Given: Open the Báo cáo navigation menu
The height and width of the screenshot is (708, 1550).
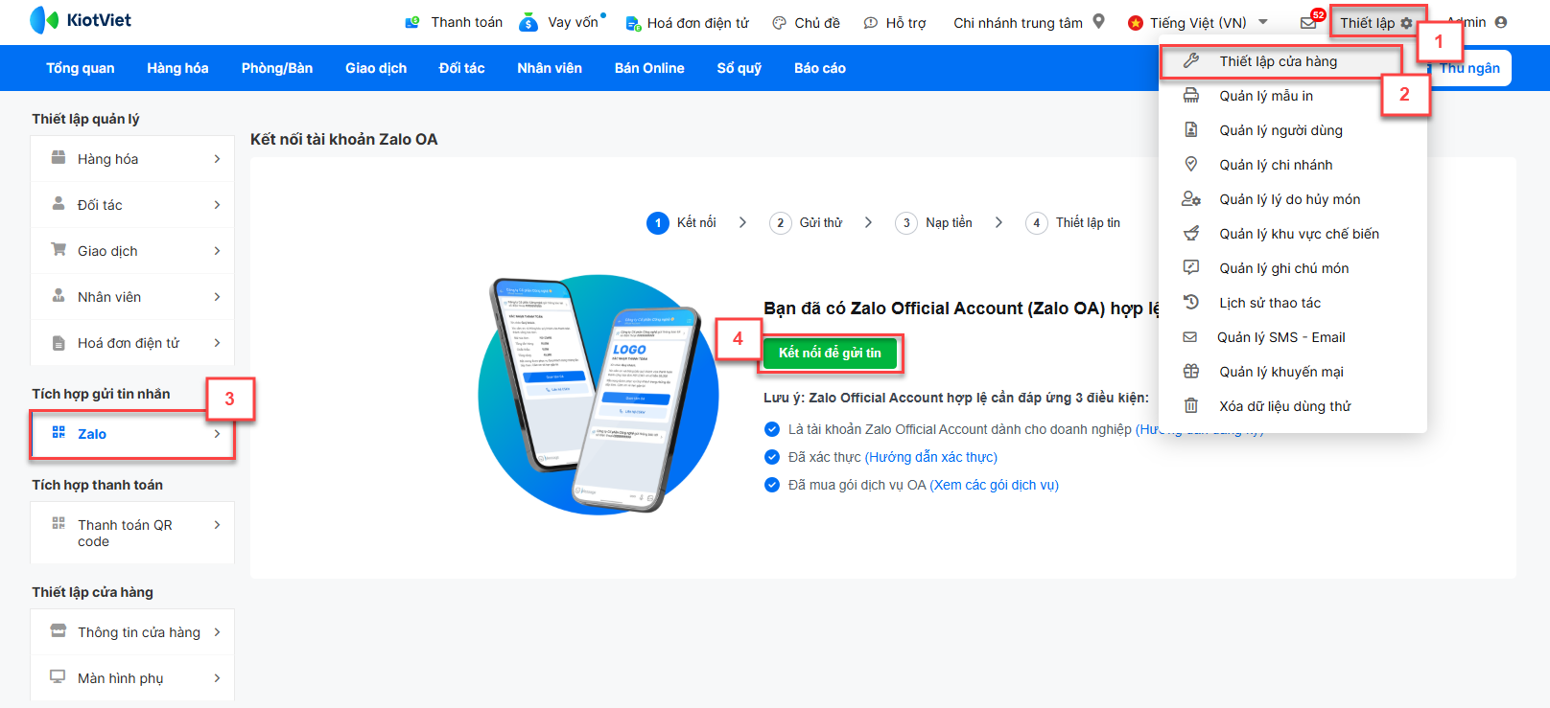Looking at the screenshot, I should click(820, 68).
